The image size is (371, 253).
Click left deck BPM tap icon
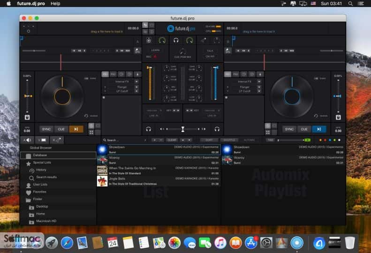[x=137, y=50]
